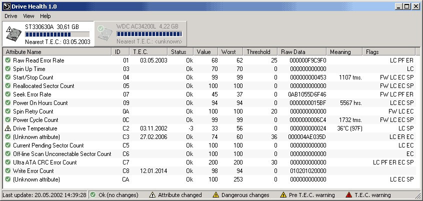Click the green check beside Raw Read Error Rate

[x=8, y=60]
